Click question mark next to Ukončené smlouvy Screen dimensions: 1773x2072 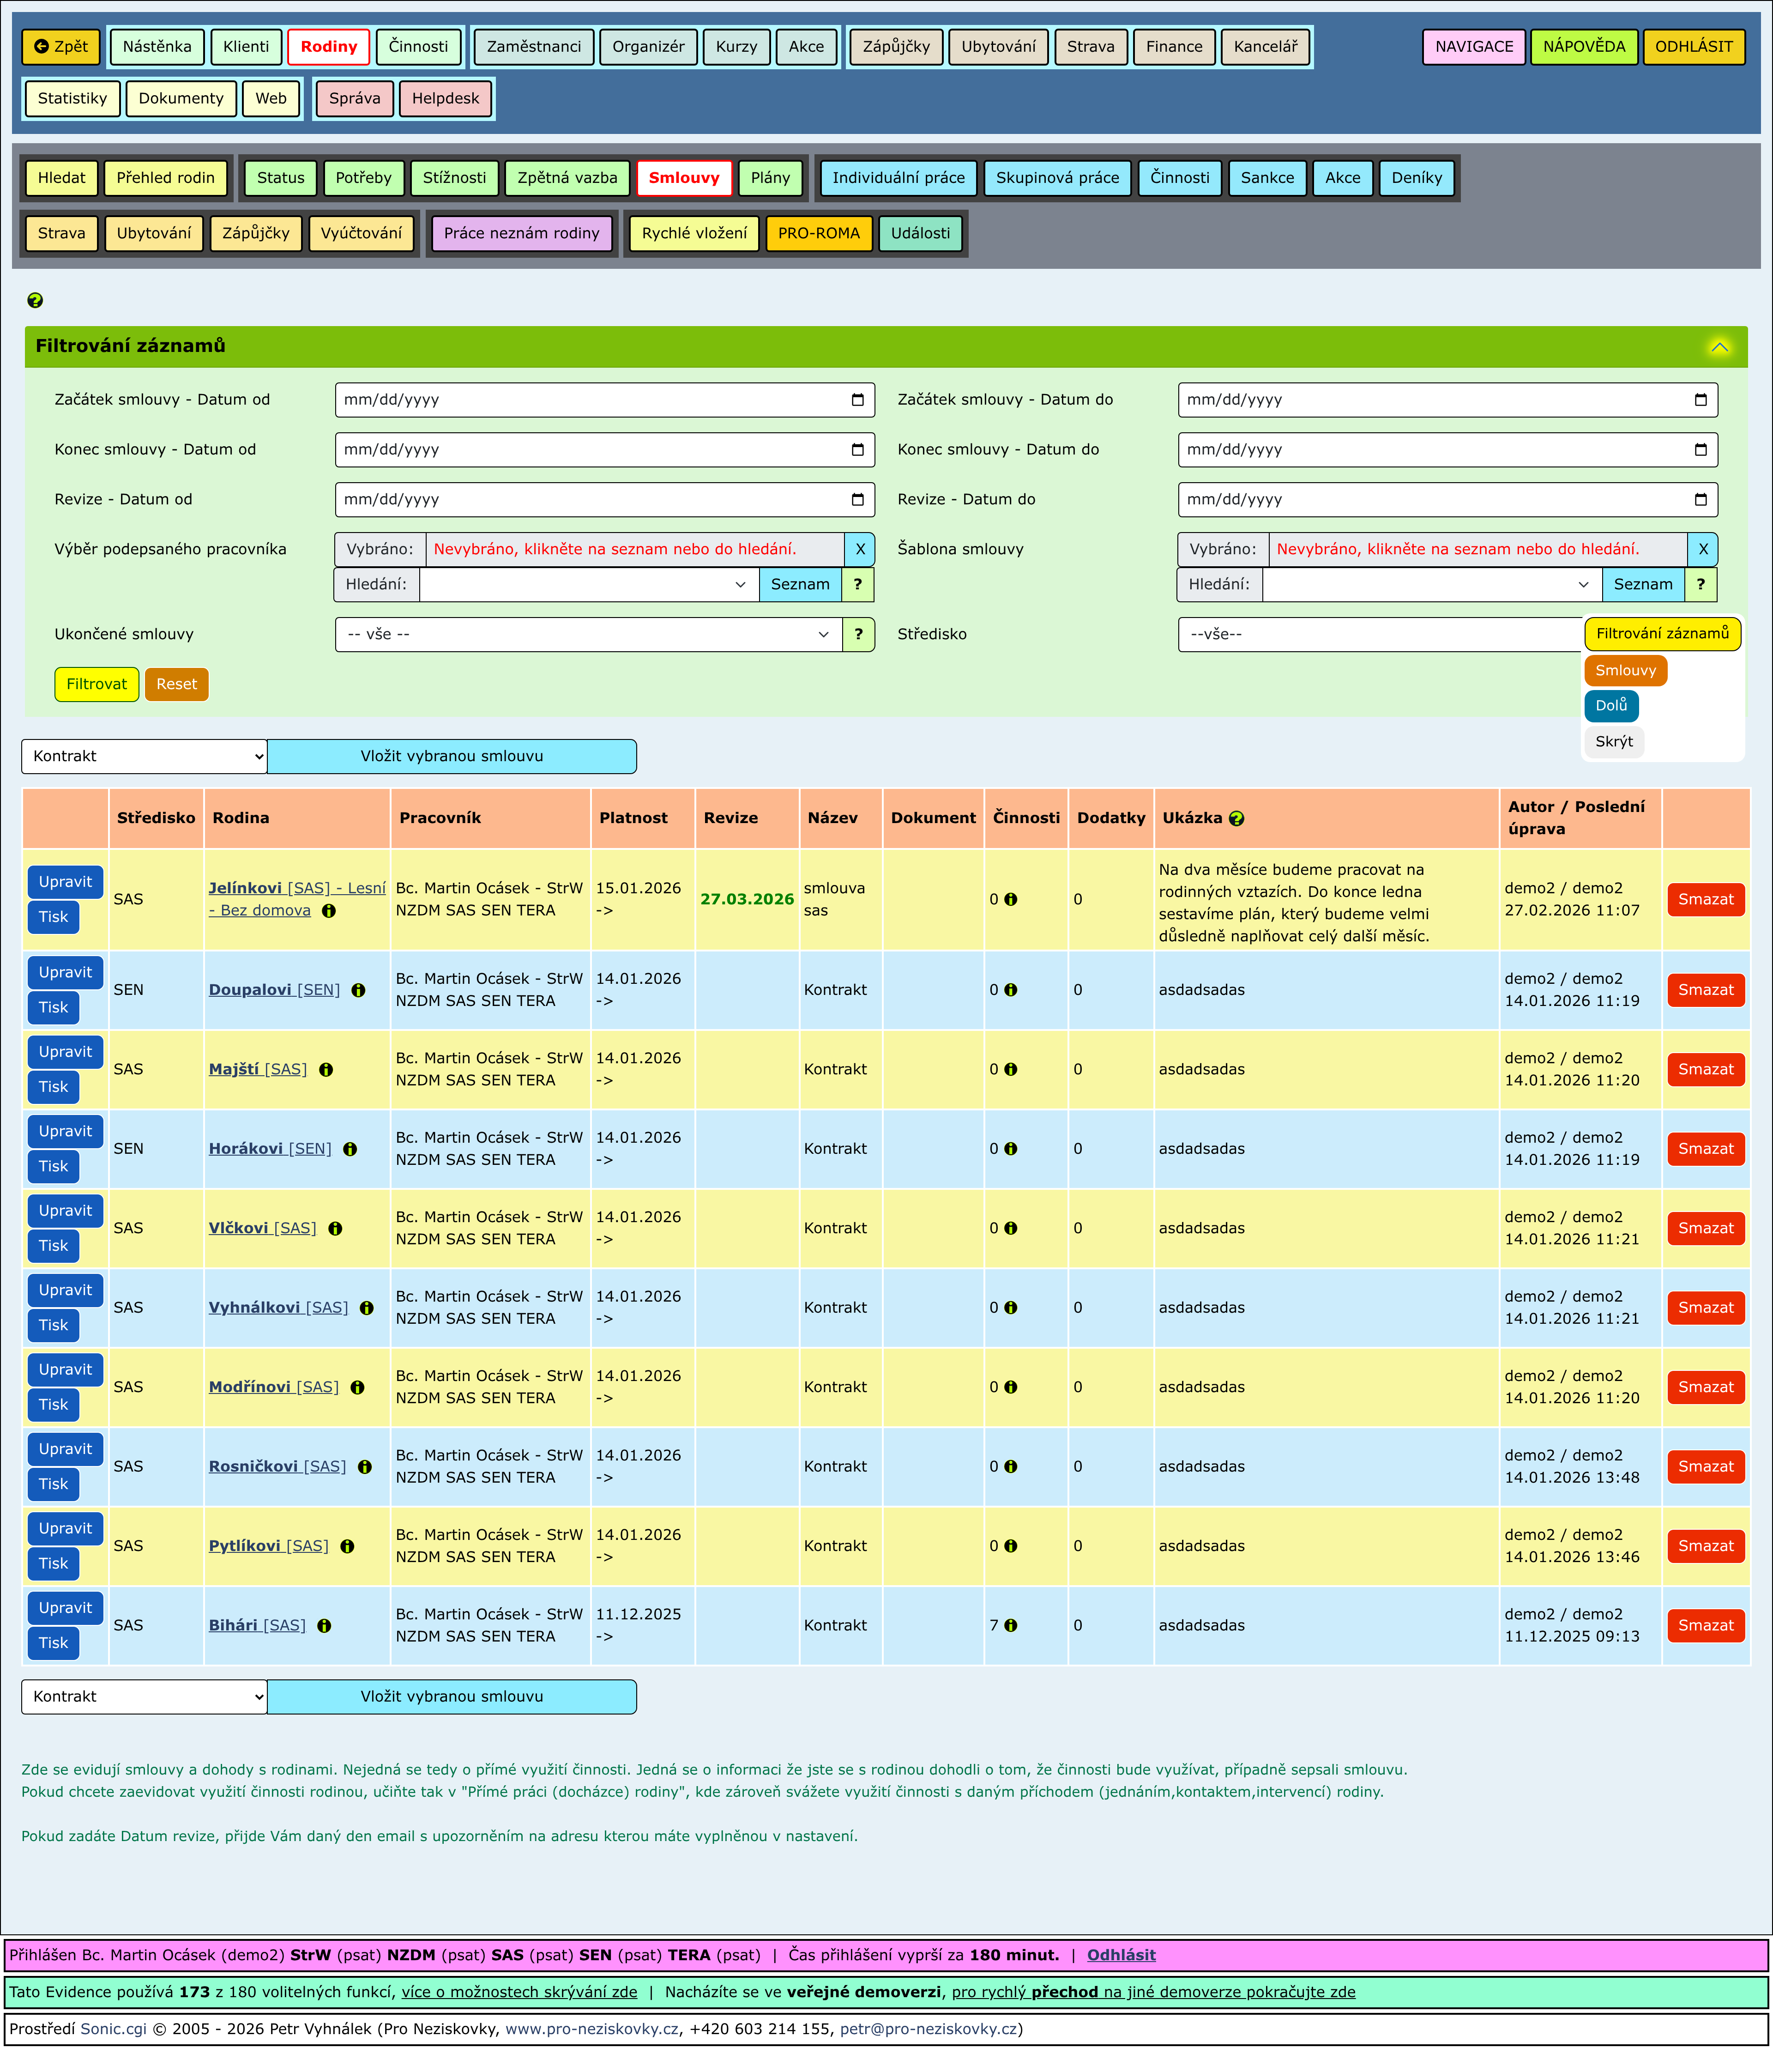coord(857,634)
